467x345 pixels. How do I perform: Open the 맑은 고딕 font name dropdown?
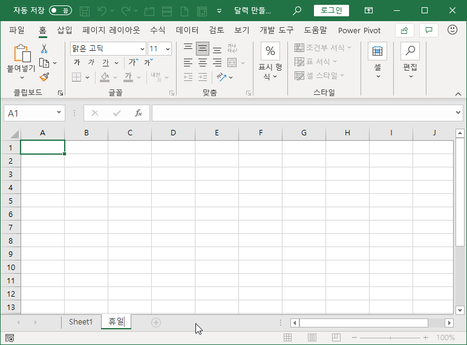[x=142, y=49]
